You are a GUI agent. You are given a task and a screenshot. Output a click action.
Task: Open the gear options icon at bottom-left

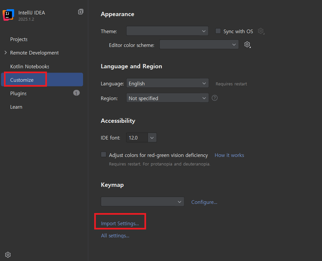8,255
